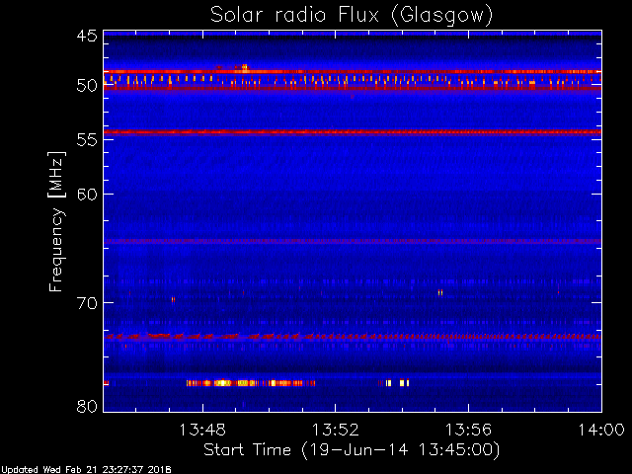This screenshot has height=474, width=632.
Task: Click the frequency tick label "80"
Action: [87, 406]
